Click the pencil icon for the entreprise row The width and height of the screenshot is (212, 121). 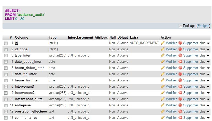162,105
